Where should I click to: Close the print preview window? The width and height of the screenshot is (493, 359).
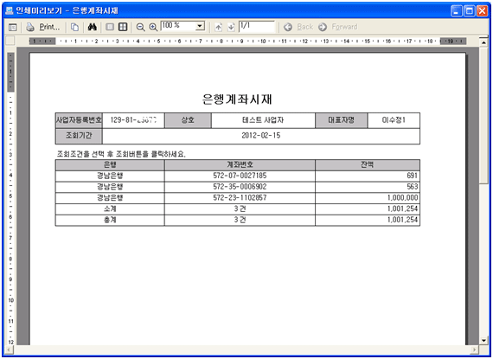click(482, 11)
